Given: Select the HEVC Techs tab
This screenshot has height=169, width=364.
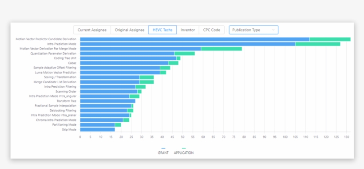Looking at the screenshot, I should [162, 30].
